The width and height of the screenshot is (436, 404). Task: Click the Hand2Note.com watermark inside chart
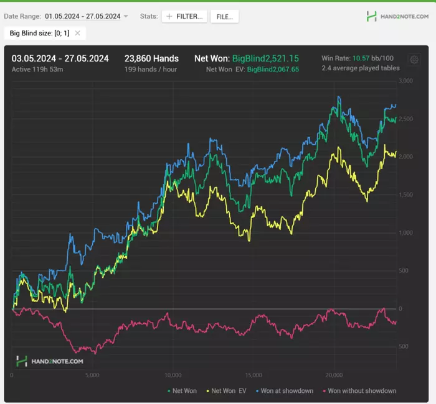(x=49, y=360)
